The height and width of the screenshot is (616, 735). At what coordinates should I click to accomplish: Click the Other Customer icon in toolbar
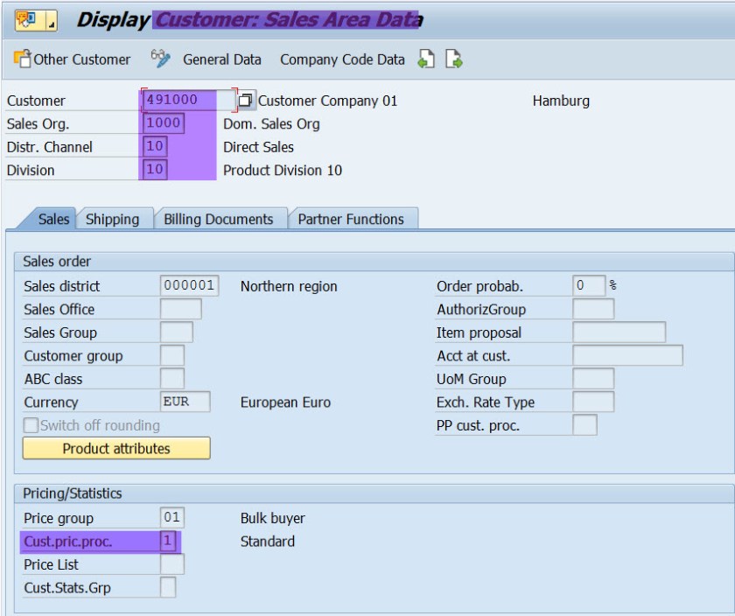[x=22, y=59]
